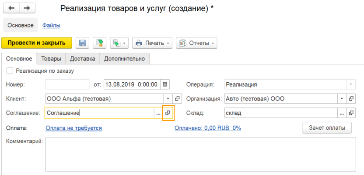Image resolution: width=364 pixels, height=175 pixels.
Task: Click the Зачет оплаты button
Action: click(x=327, y=128)
